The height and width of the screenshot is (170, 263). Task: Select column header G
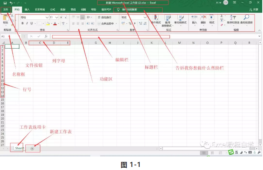[96, 43]
